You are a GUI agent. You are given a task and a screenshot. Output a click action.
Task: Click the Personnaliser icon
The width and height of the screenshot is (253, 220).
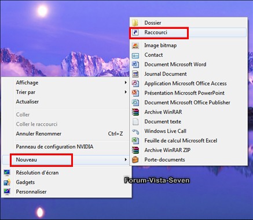pos(7,192)
